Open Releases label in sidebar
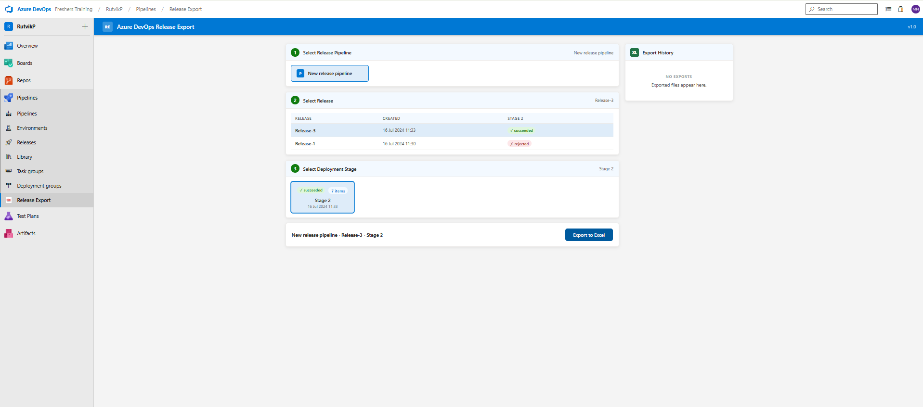Viewport: 923px width, 407px height. coord(26,142)
